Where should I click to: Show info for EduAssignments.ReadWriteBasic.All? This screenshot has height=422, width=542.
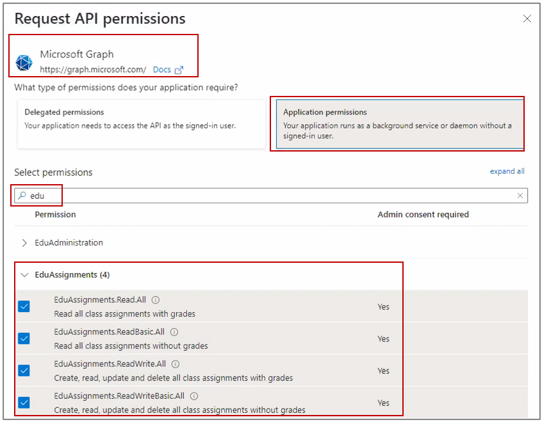[x=194, y=396]
